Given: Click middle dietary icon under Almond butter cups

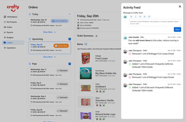Looking at the screenshot, I should 100,119.
